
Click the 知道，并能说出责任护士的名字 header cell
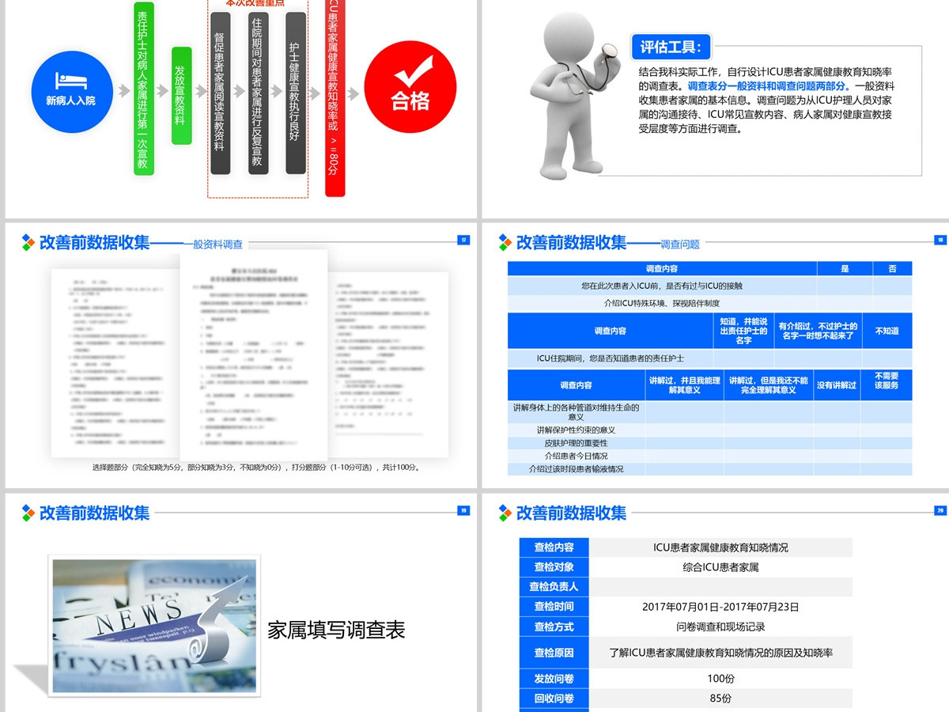pos(743,331)
